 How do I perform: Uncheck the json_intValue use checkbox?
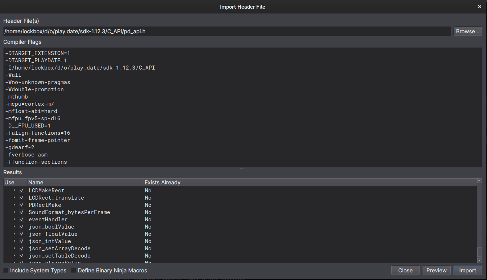pos(22,241)
